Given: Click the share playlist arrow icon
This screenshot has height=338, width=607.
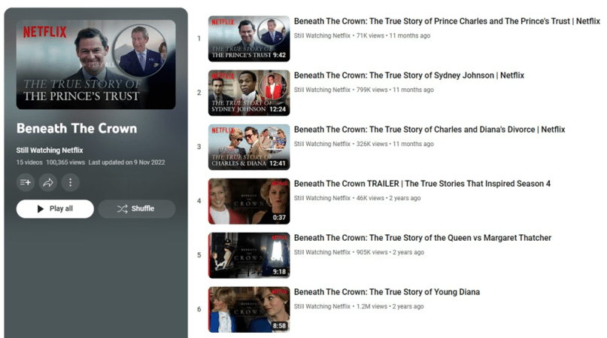Looking at the screenshot, I should [48, 182].
